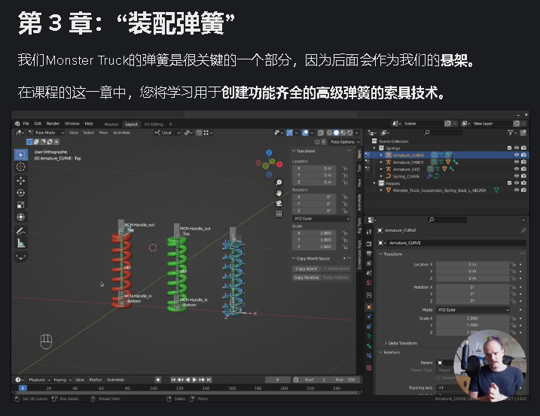
Task: Switch orthographic/perspective grid icon
Action: tap(279, 214)
